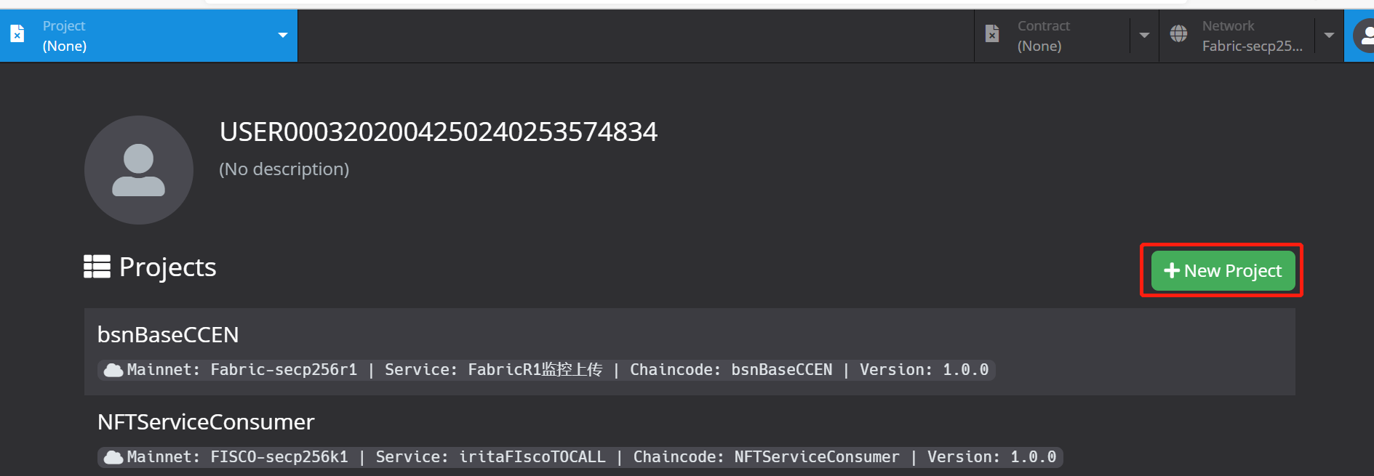
Task: Click the Contract file icon
Action: [992, 33]
